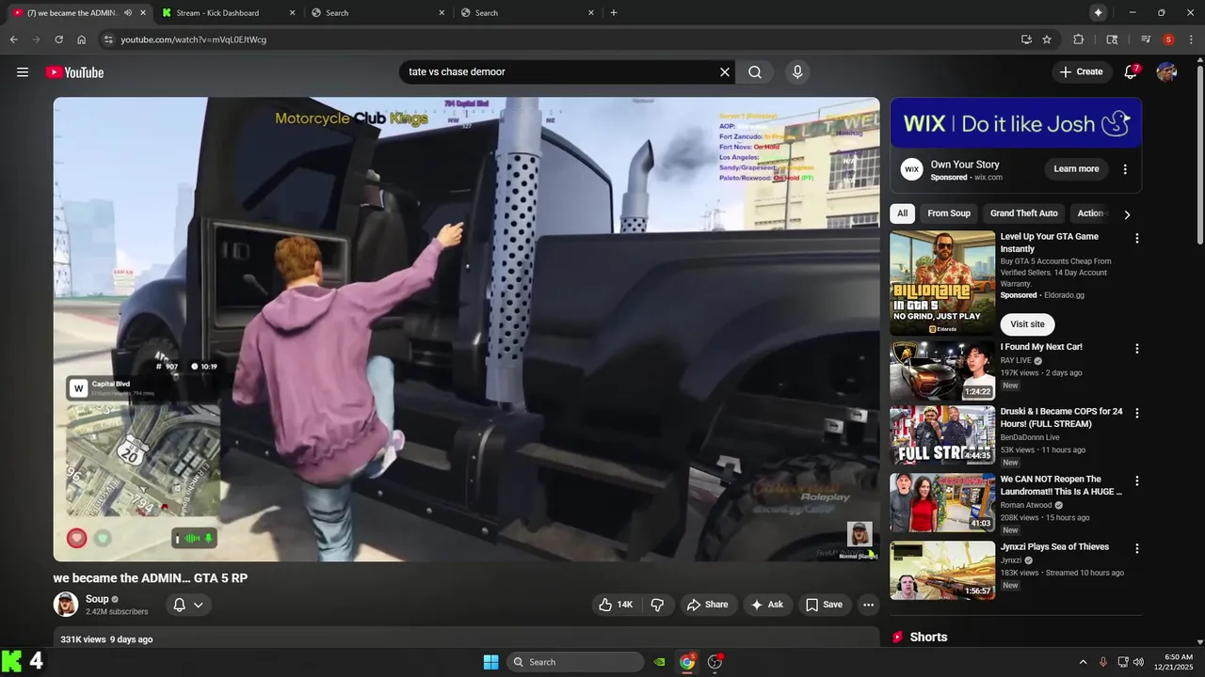
Task: Close the Stream - Kick Dashboard tab
Action: click(x=292, y=12)
